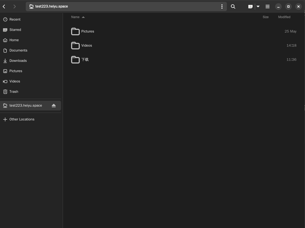Go forward with the right arrow
305x228 pixels.
coord(14,7)
